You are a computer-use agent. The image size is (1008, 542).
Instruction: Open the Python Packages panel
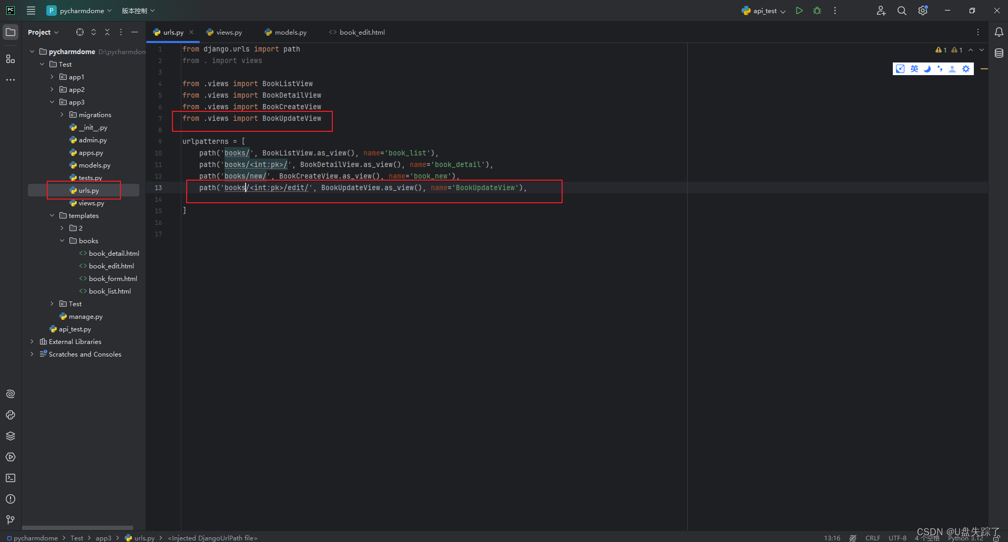point(11,436)
